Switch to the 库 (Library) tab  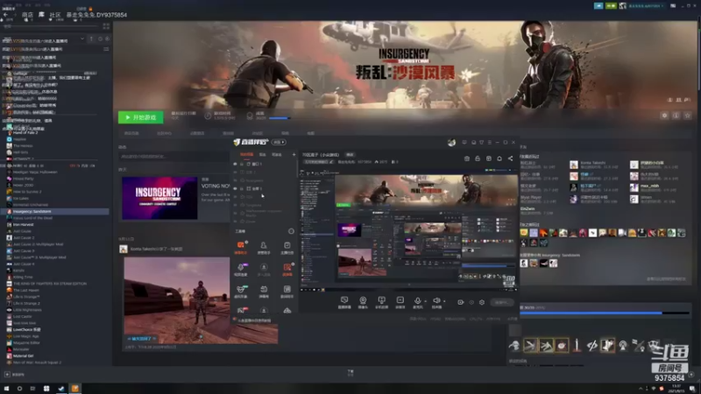(41, 15)
